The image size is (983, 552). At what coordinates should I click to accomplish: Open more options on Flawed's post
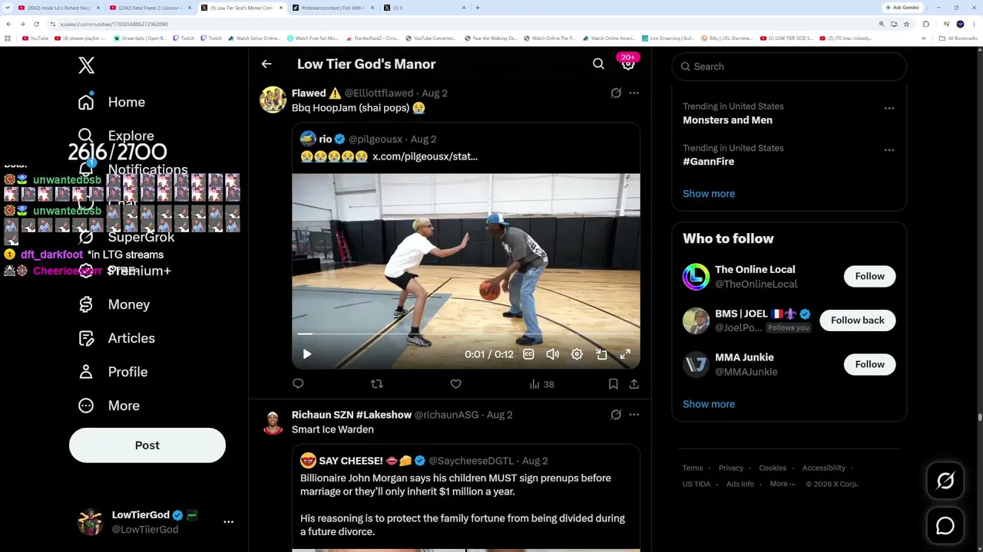(634, 93)
